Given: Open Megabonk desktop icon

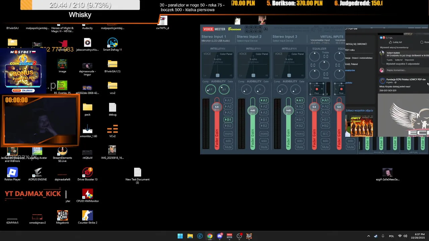Looking at the screenshot, I should pos(62,217).
